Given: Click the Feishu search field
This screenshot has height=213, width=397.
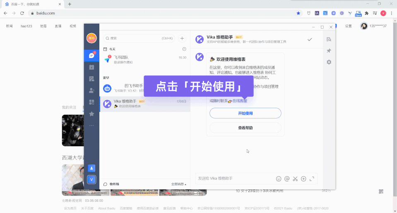Looking at the screenshot, I should pos(139,38).
